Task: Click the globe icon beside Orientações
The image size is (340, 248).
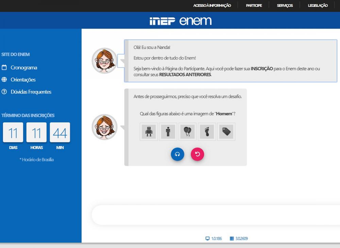Action: (4, 79)
